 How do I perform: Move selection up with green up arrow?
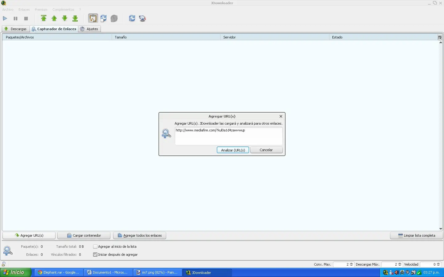54,18
